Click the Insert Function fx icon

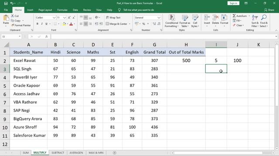point(47,36)
